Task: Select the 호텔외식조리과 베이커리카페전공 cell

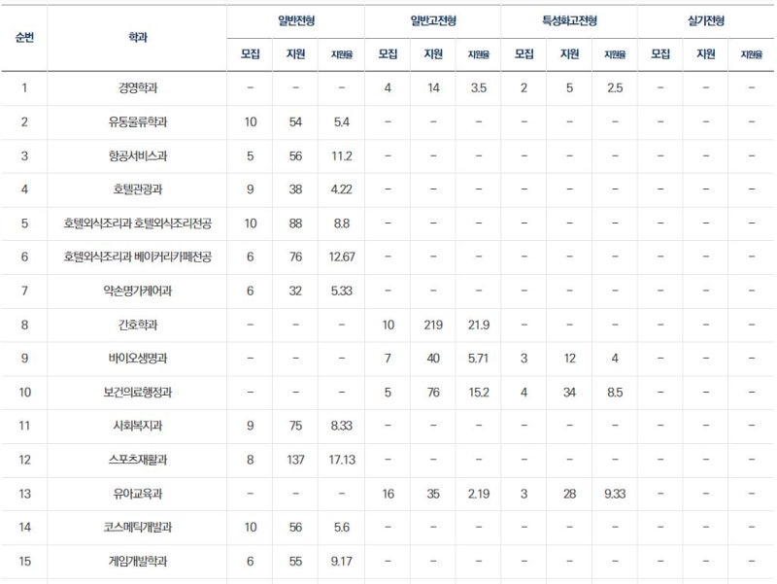Action: point(137,257)
